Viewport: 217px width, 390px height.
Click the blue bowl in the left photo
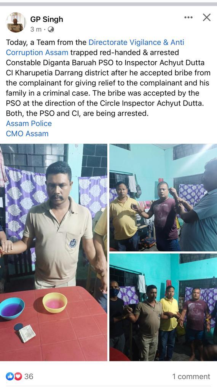coord(12,308)
